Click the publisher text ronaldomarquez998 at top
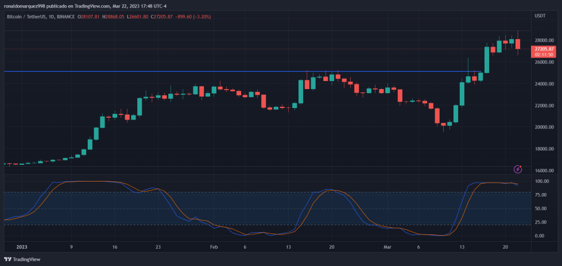562x266 pixels. 25,6
